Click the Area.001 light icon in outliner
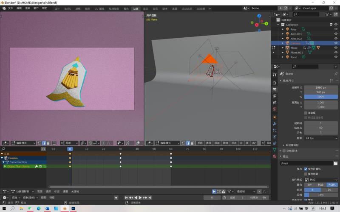 pos(288,34)
